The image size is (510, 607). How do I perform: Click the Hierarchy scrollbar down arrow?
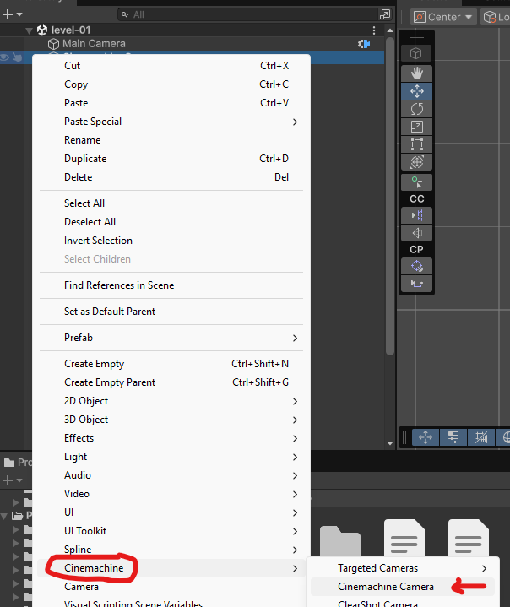point(390,443)
